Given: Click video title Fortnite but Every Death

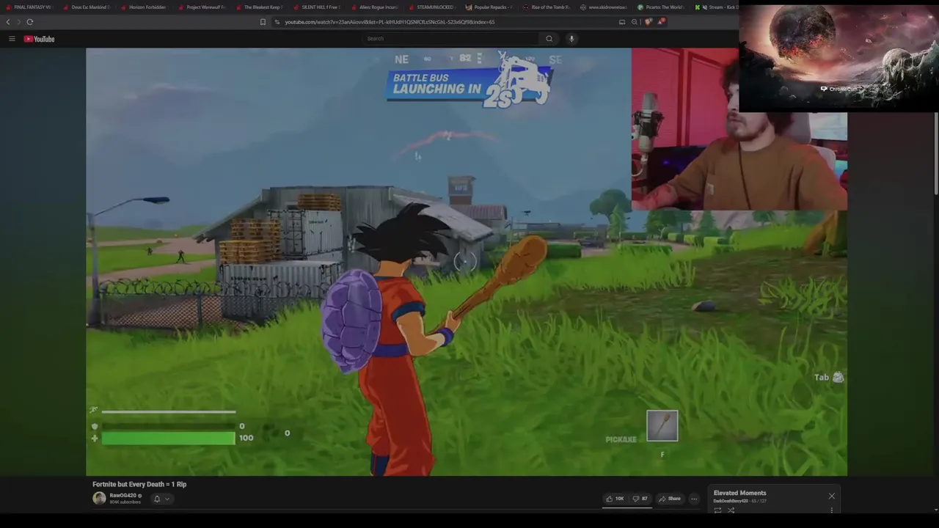Looking at the screenshot, I should (x=139, y=484).
